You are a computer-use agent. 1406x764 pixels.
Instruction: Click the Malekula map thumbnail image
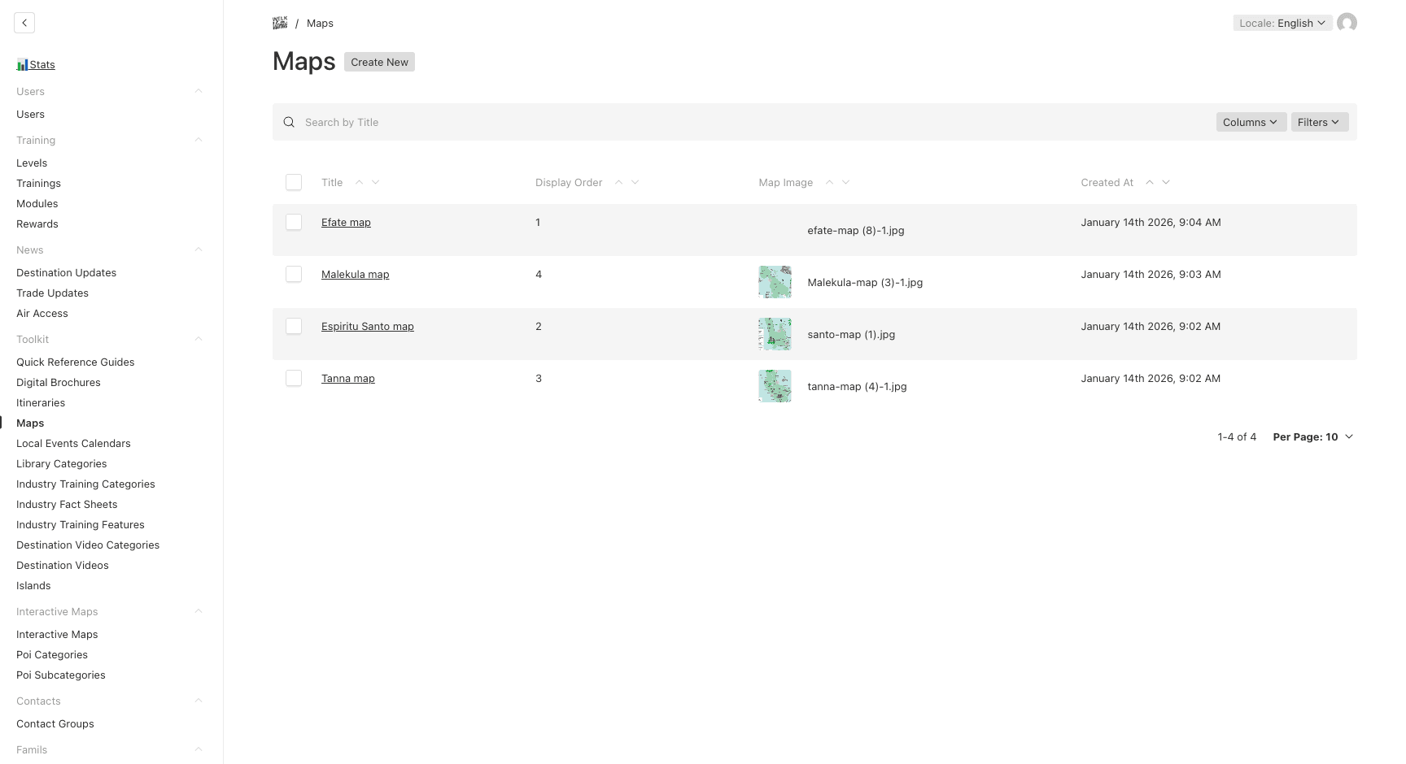[775, 282]
